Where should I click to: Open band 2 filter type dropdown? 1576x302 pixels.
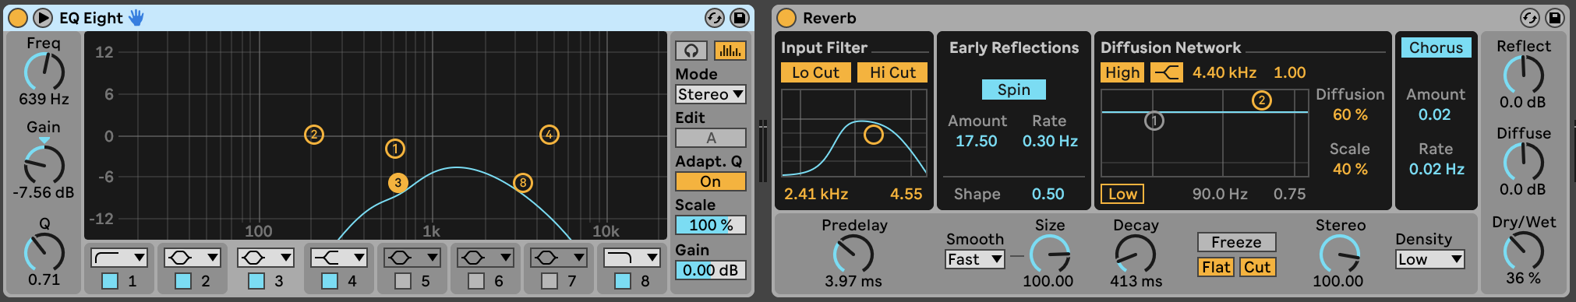coord(193,257)
